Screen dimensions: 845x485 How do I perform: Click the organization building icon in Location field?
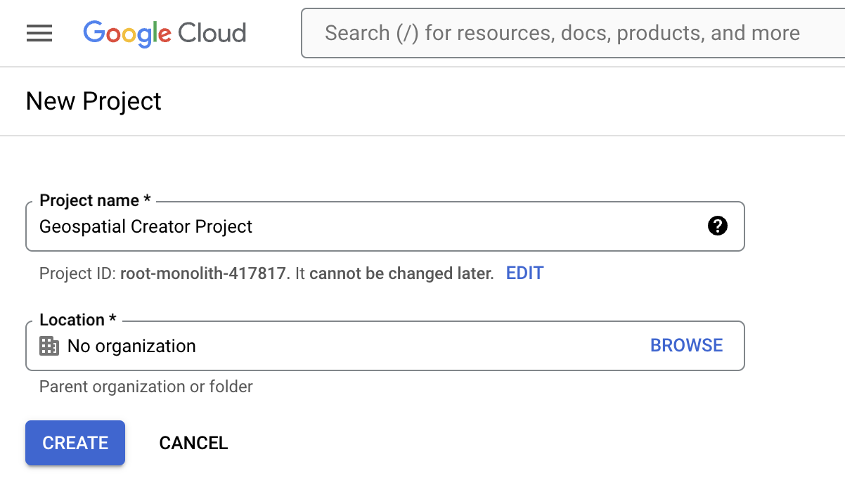coord(48,346)
